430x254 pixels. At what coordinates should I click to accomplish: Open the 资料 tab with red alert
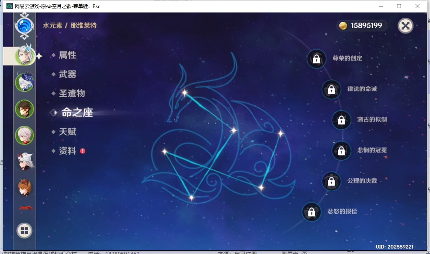point(67,151)
